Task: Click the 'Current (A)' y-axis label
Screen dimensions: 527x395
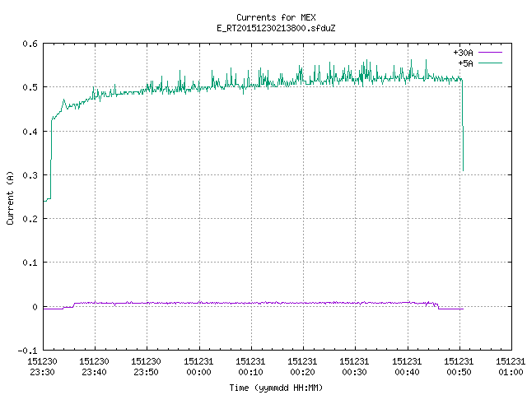Action: point(10,198)
